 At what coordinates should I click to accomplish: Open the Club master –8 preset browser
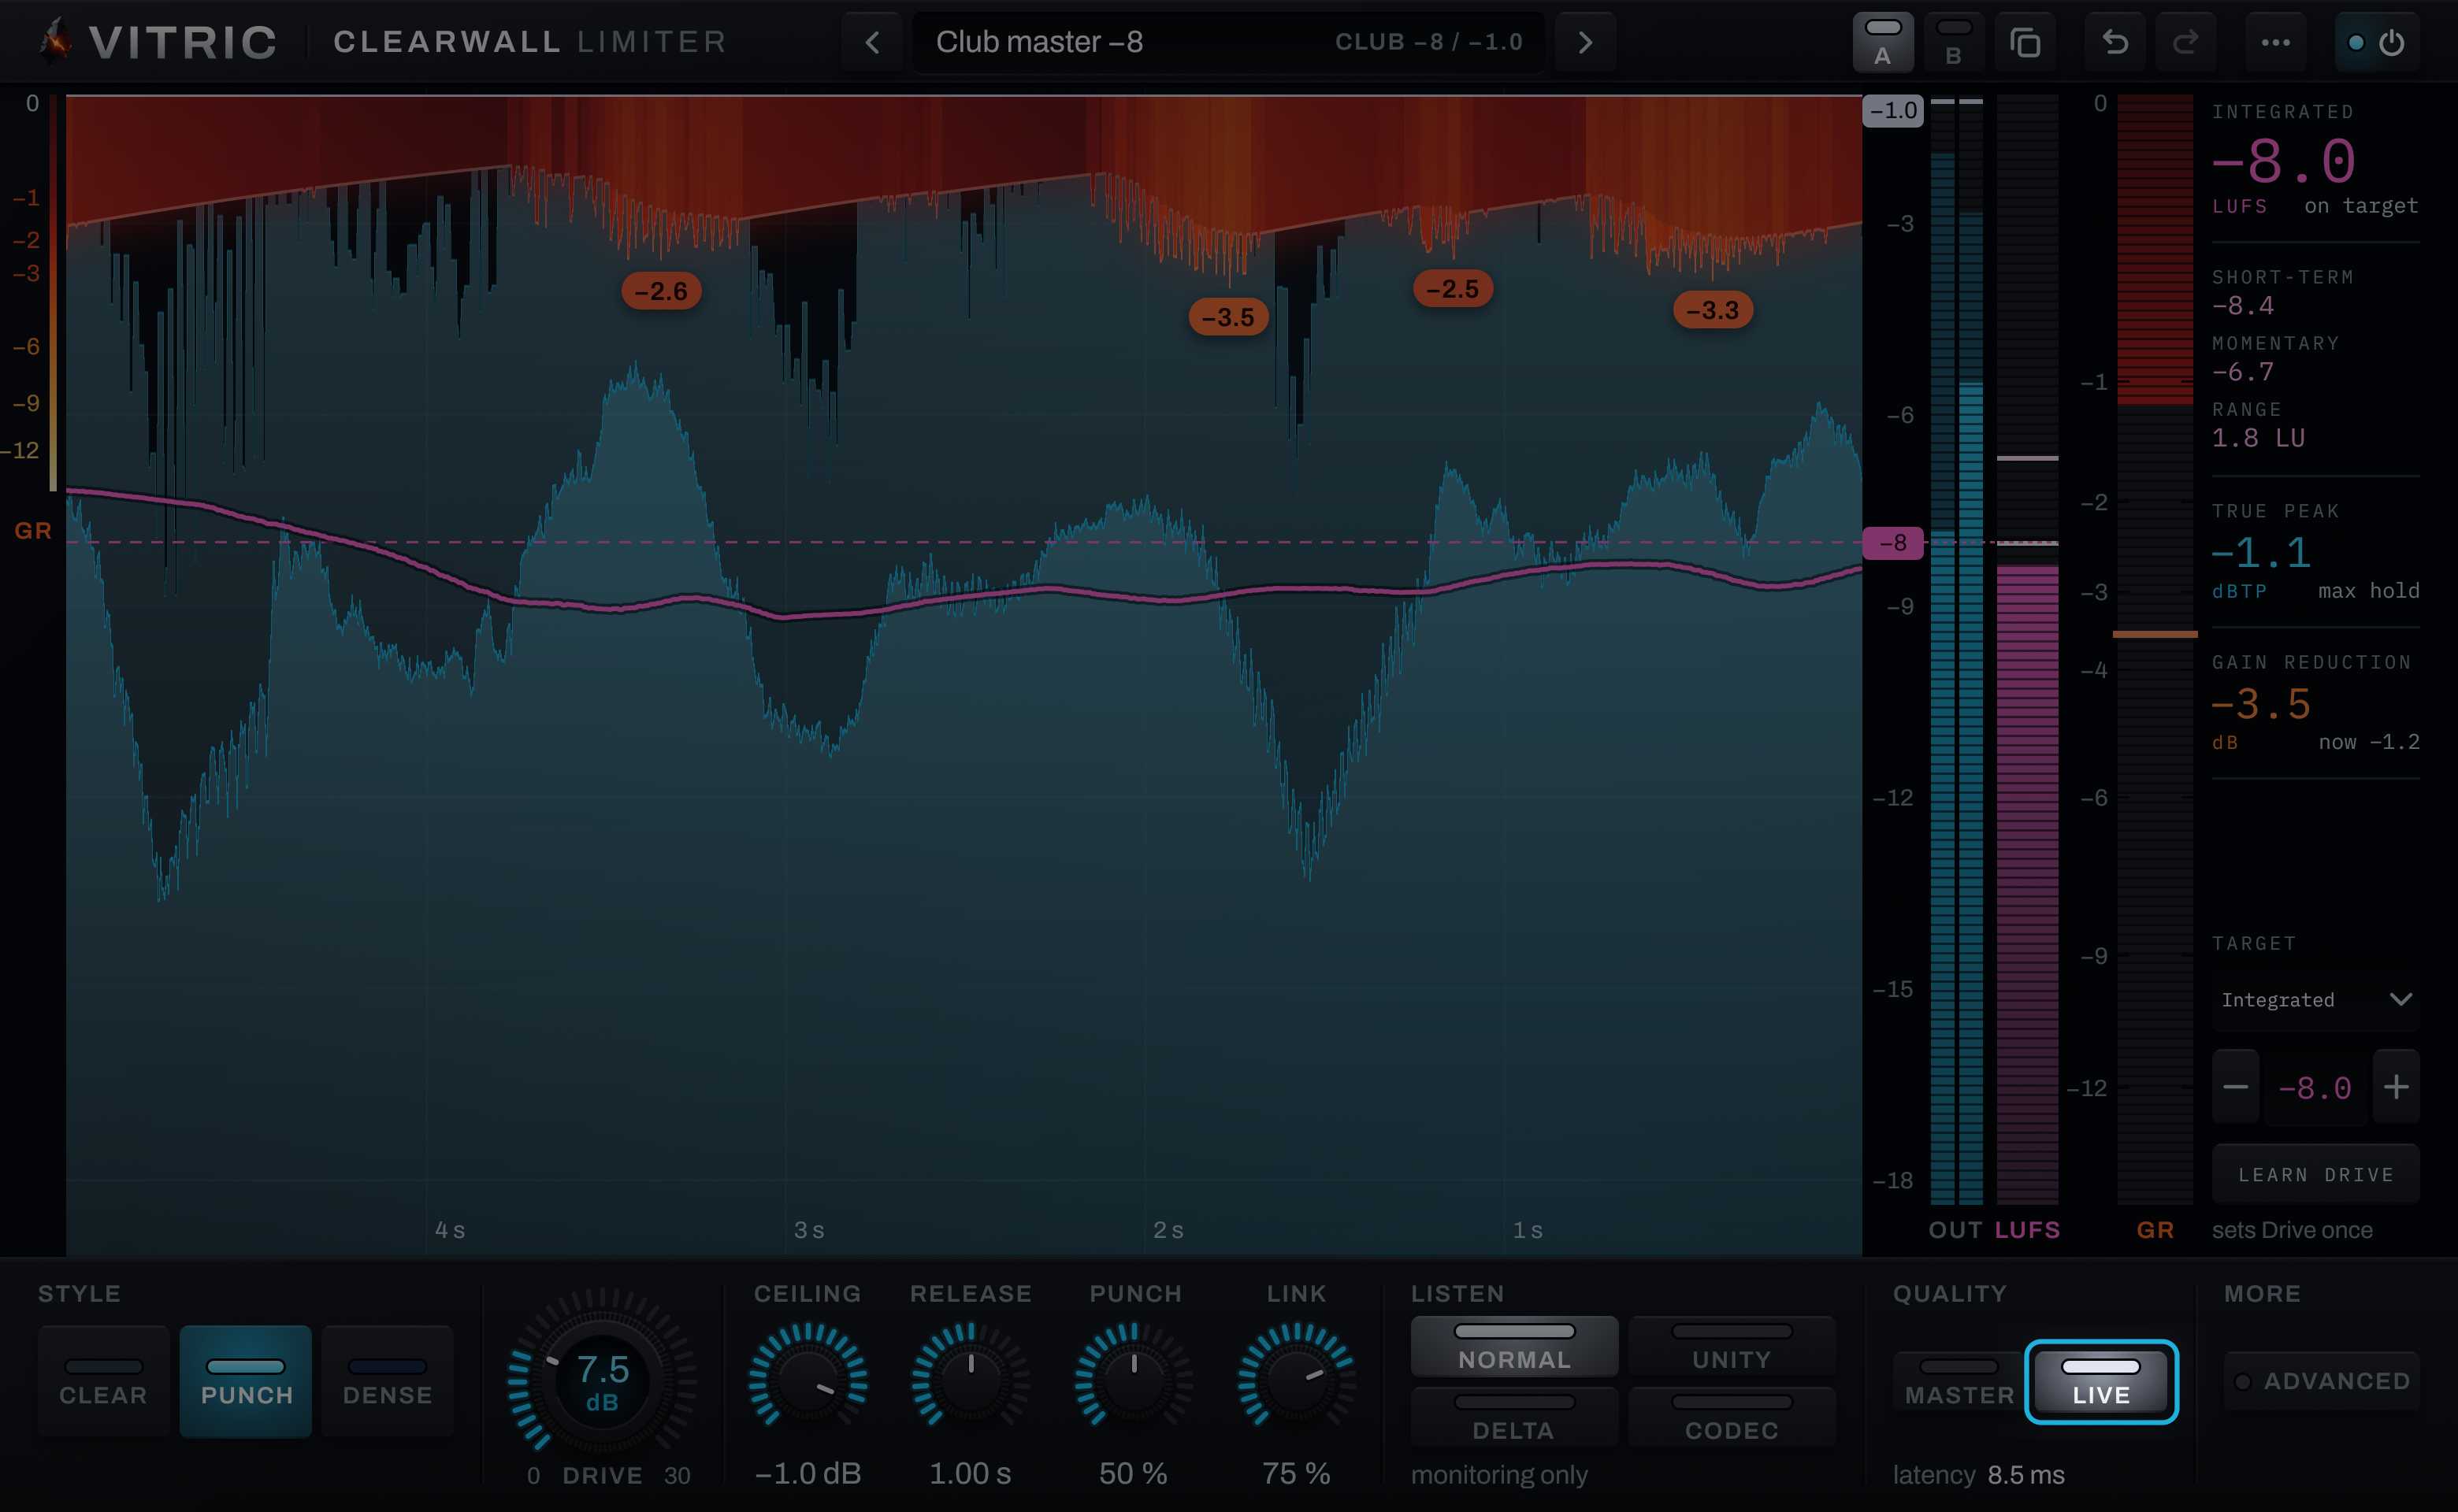[x=1228, y=42]
